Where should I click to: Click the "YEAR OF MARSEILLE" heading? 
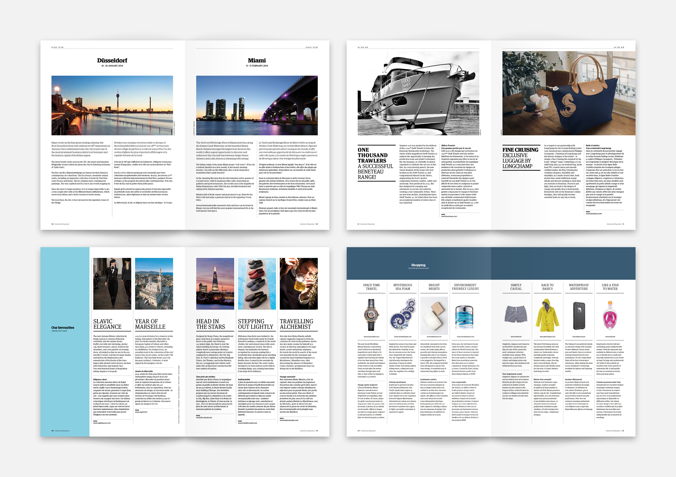coord(150,324)
